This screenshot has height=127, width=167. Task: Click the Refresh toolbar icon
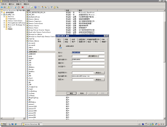pos(28,7)
